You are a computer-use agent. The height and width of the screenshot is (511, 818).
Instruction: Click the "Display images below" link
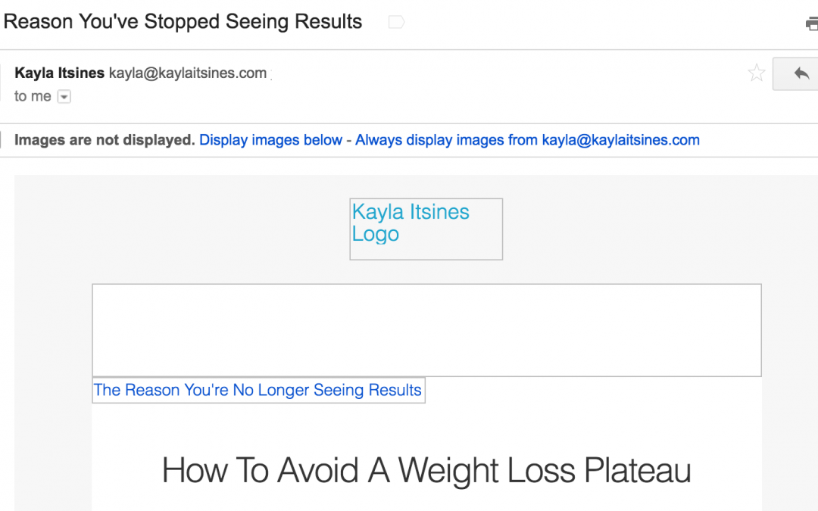(x=270, y=140)
